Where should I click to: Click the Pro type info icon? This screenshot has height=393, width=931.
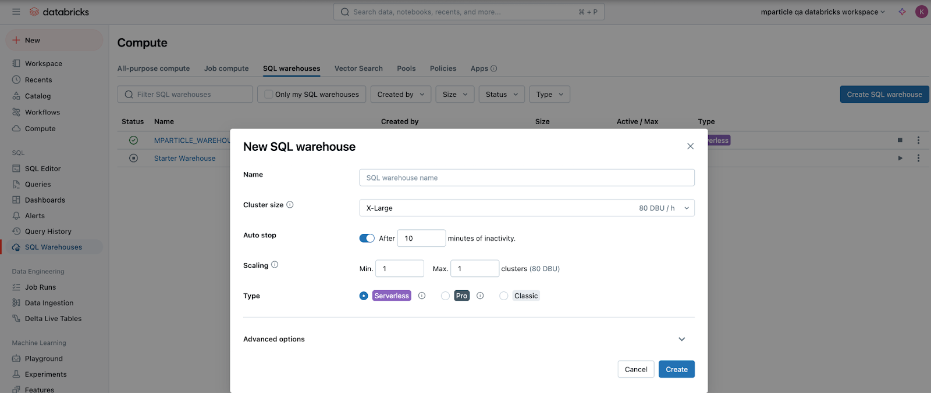pyautogui.click(x=480, y=295)
